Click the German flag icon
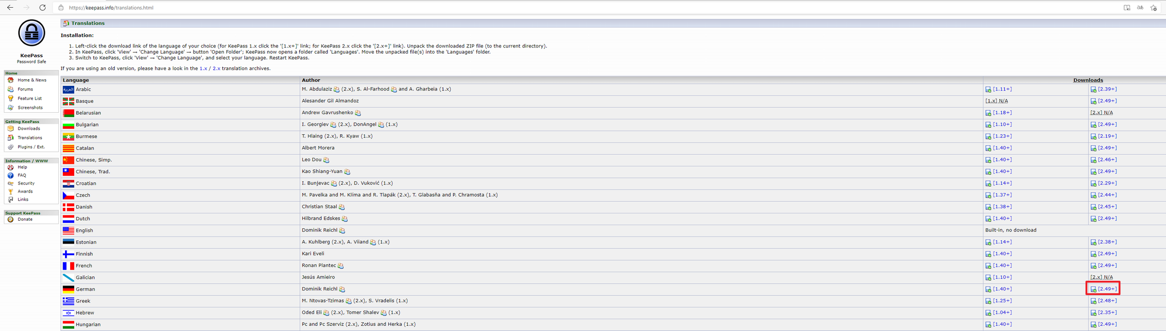The height and width of the screenshot is (331, 1166). [x=68, y=289]
